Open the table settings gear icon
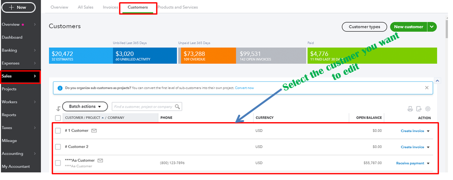 point(428,109)
